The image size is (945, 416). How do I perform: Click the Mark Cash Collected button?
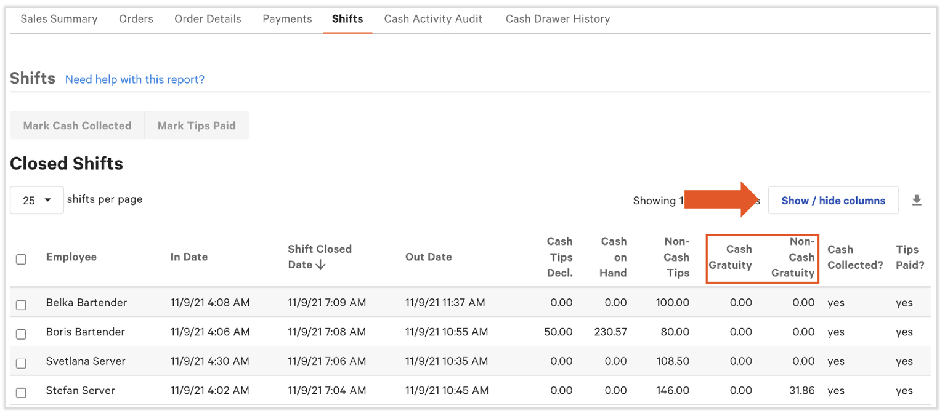point(77,126)
